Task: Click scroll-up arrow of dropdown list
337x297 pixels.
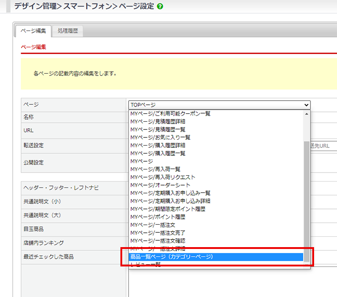Action: tap(307, 114)
